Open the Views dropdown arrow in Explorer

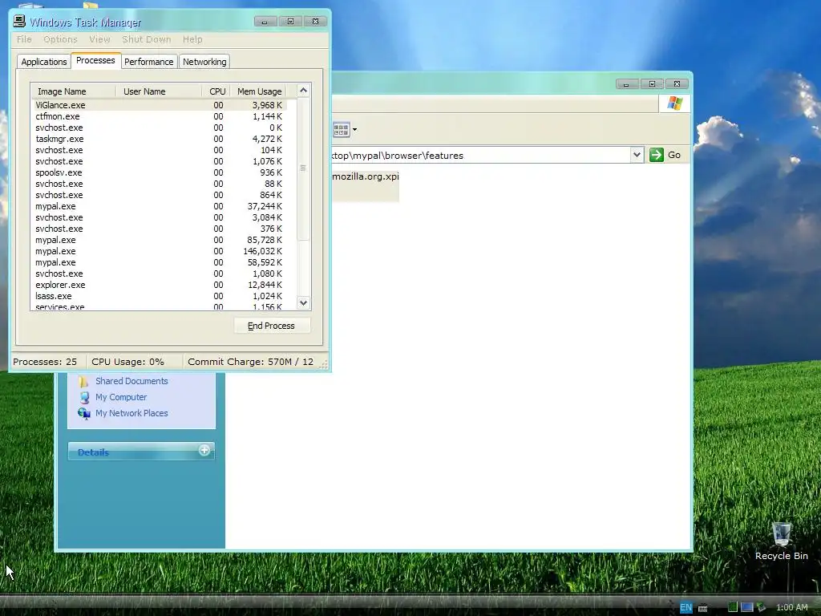tap(354, 129)
